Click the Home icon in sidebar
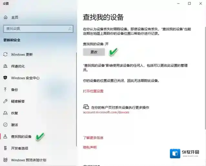This screenshot has width=206, height=166. click(x=5, y=17)
